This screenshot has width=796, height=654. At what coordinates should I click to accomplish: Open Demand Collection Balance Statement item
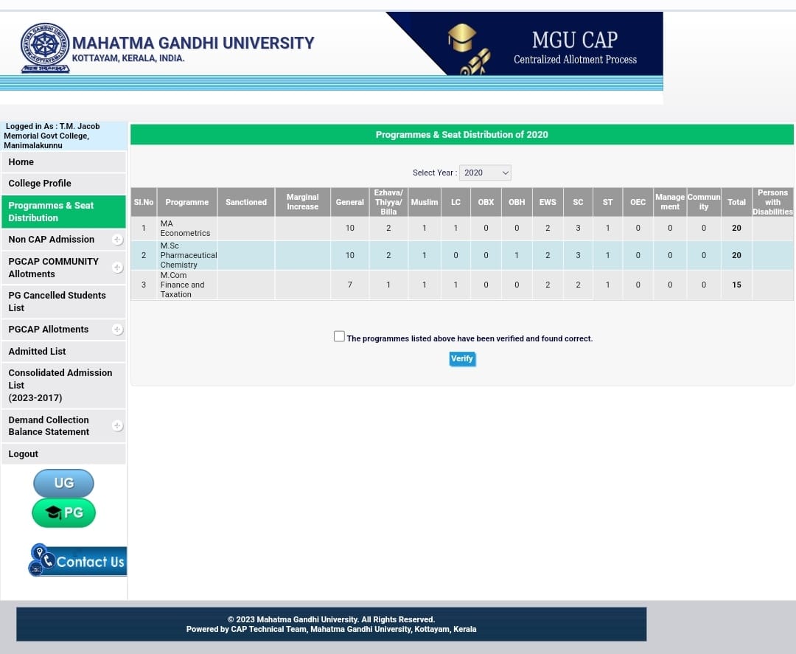click(63, 426)
